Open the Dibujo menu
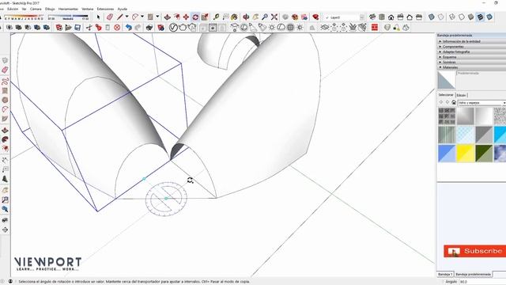The height and width of the screenshot is (285, 506). coord(50,9)
